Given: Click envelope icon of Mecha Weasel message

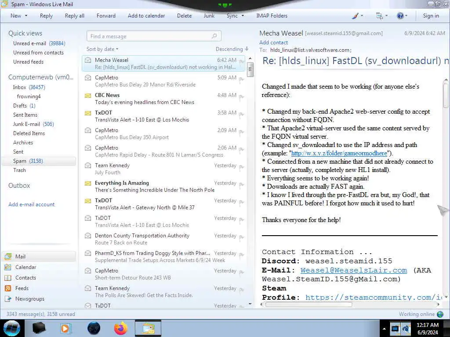Looking at the screenshot, I should pos(88,60).
